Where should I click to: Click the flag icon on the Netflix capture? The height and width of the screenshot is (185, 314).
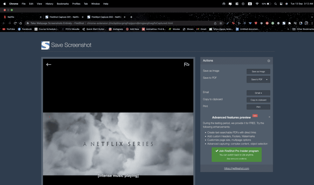click(x=187, y=64)
